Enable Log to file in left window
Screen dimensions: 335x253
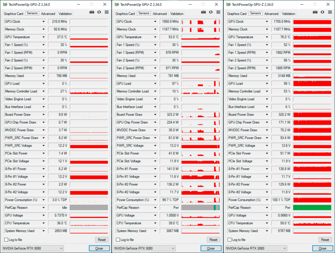click(x=6, y=240)
